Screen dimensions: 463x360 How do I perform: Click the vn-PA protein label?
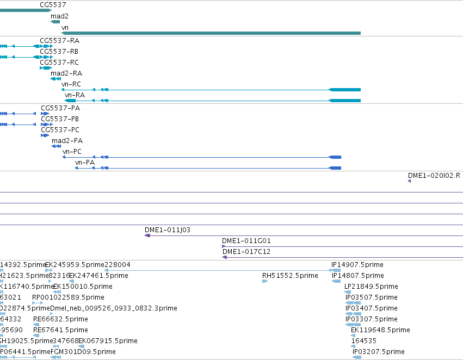85,163
